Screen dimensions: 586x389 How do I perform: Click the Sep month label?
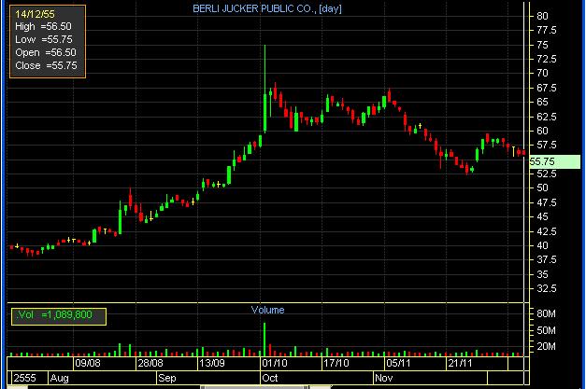point(166,378)
